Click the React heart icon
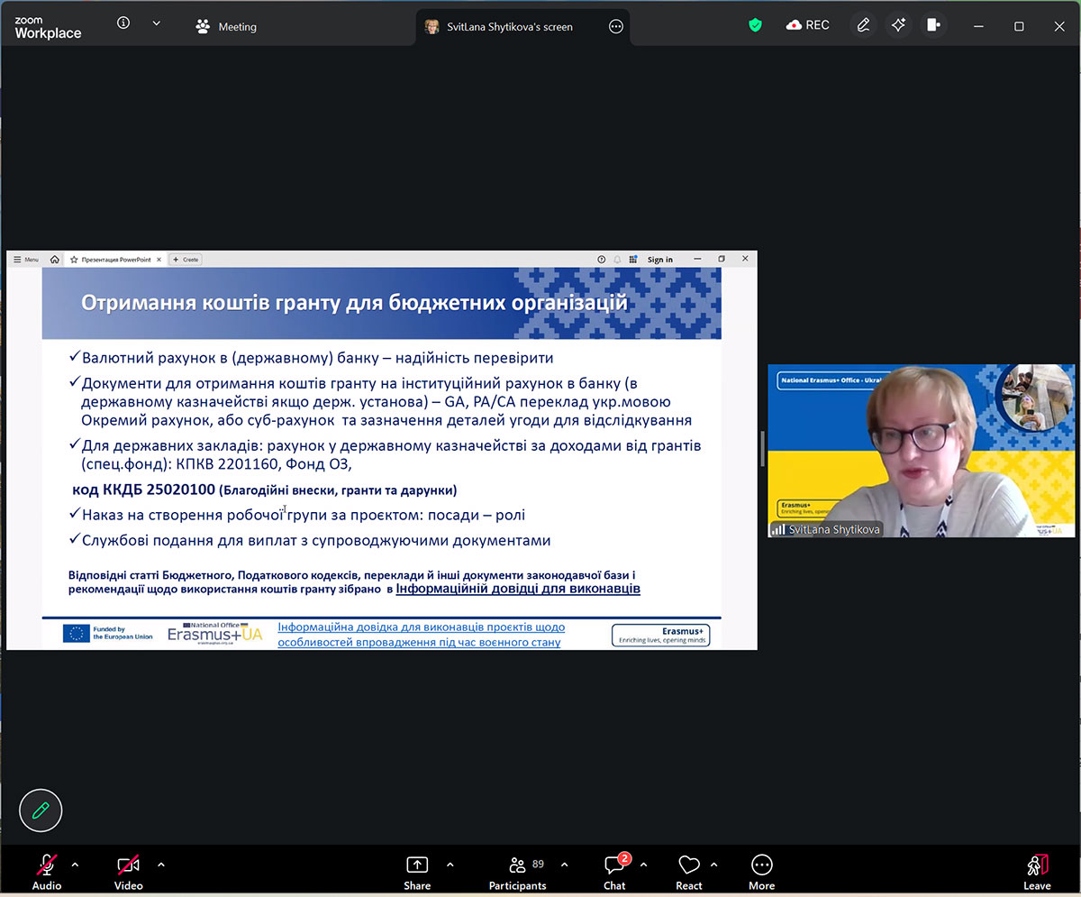1081x897 pixels. pos(689,872)
